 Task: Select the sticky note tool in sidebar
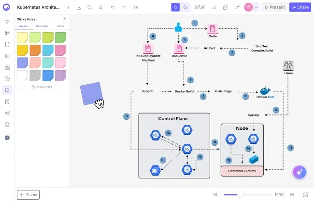pyautogui.click(x=7, y=90)
